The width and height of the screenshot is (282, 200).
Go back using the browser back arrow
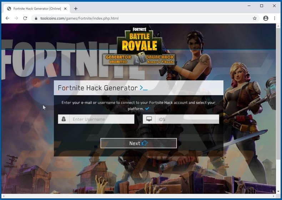(x=7, y=18)
